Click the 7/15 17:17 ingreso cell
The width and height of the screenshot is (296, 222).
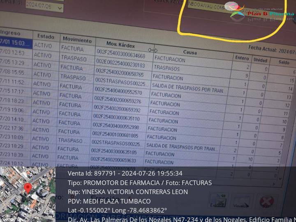[x=15, y=91]
